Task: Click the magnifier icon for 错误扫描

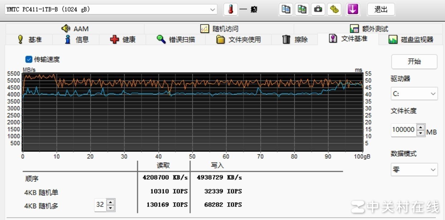Action: coord(161,39)
